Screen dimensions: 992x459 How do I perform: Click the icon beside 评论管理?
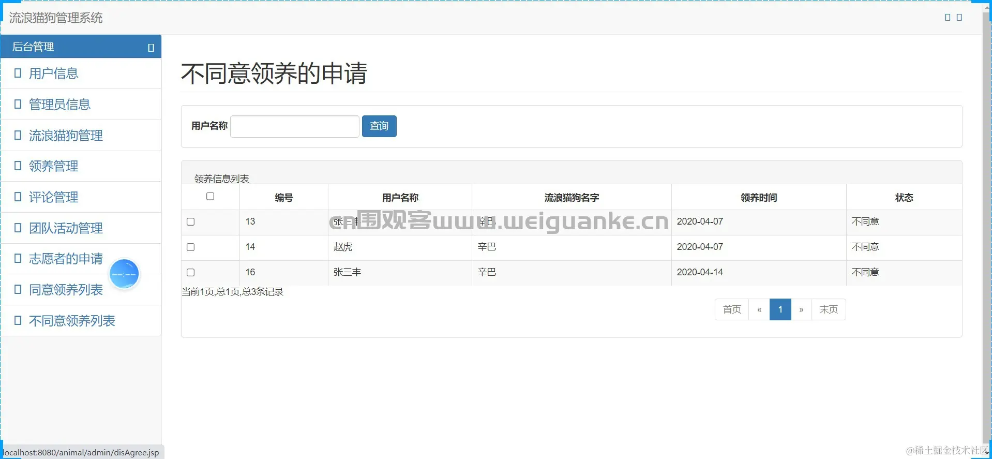(x=18, y=197)
